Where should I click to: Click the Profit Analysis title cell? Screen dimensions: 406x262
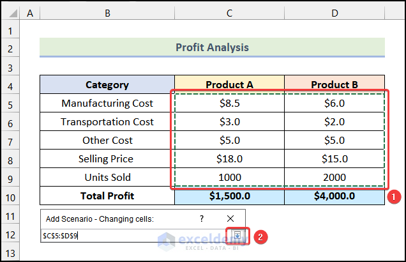pos(212,47)
